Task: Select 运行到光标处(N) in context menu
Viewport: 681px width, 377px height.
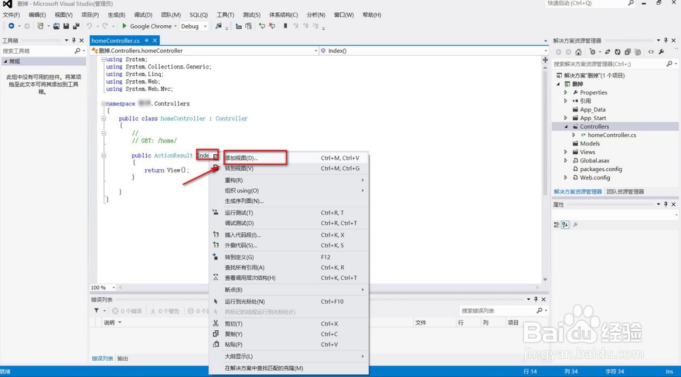Action: point(289,301)
